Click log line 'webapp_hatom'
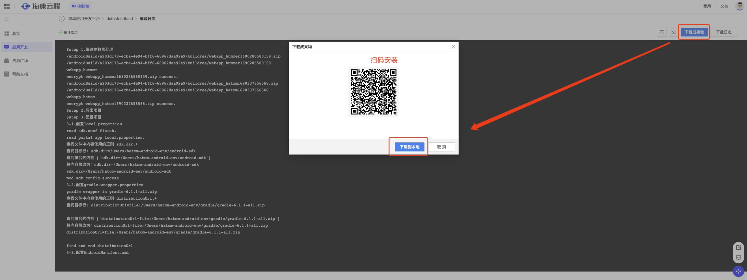Image resolution: width=747 pixels, height=280 pixels. click(81, 97)
